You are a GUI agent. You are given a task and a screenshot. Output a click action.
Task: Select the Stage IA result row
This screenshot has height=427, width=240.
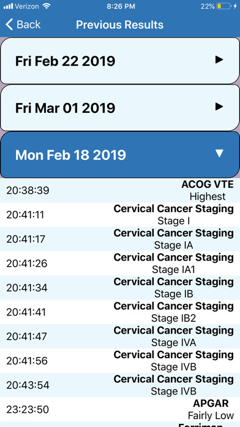(120, 239)
